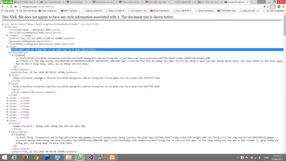Click the address bar showing vnexpress.net/rss/suc-khoe.rss
Image resolution: width=286 pixels, height=161 pixels.
pyautogui.click(x=140, y=7)
